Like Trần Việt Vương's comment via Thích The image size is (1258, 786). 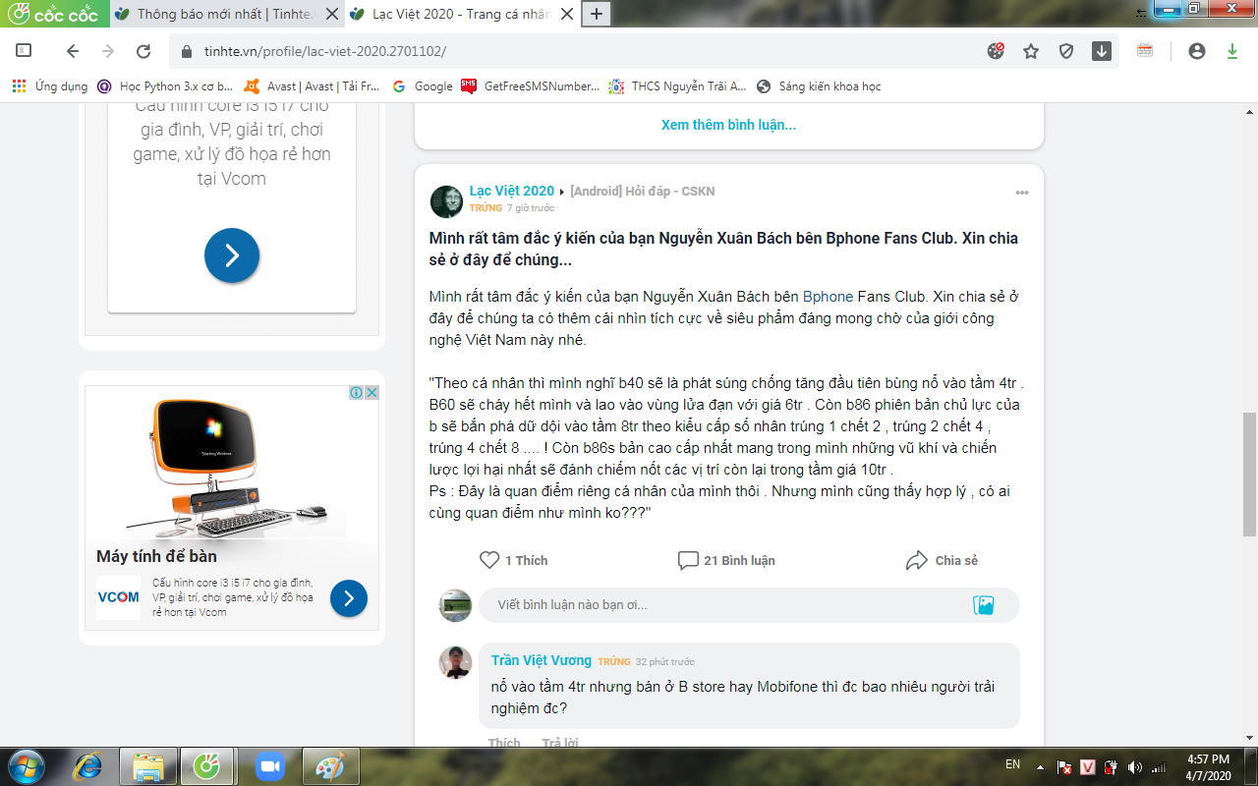click(x=504, y=743)
